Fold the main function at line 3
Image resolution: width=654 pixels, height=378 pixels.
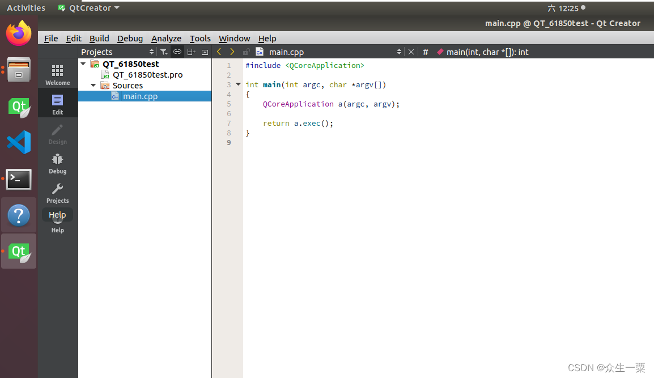(x=239, y=84)
